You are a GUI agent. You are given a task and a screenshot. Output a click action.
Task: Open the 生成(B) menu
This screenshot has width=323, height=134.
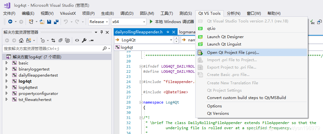point(108,13)
